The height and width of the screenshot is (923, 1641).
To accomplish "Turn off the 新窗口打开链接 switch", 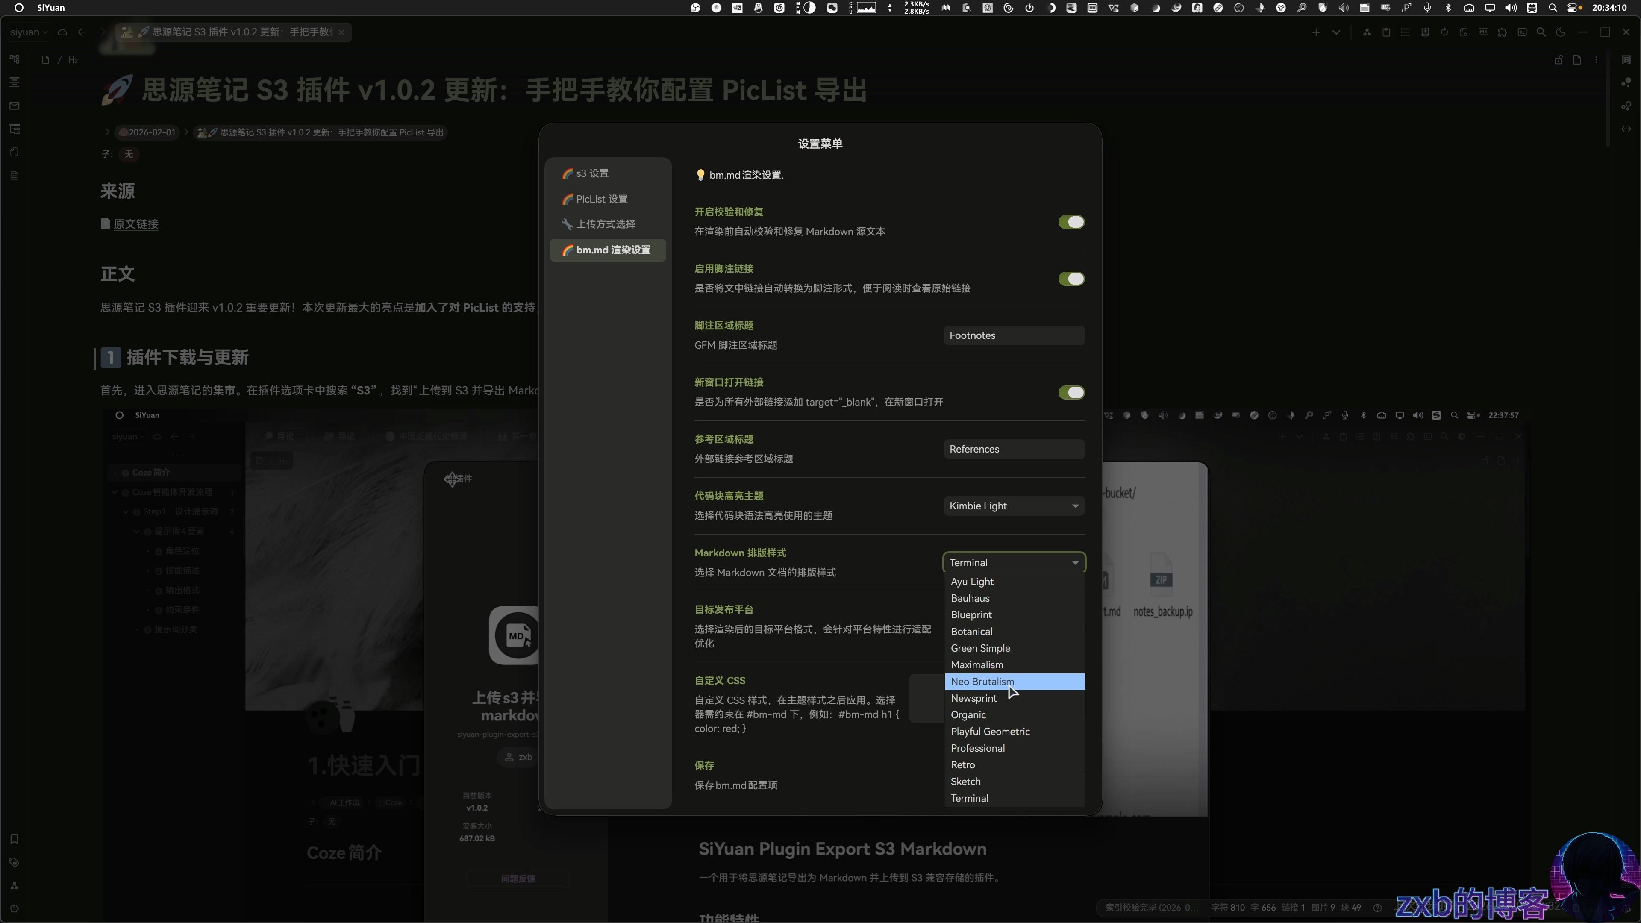I will 1071,392.
